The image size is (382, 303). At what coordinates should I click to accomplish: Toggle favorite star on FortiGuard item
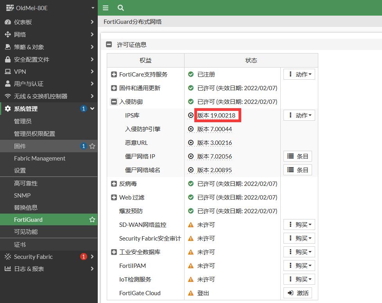pyautogui.click(x=92, y=219)
